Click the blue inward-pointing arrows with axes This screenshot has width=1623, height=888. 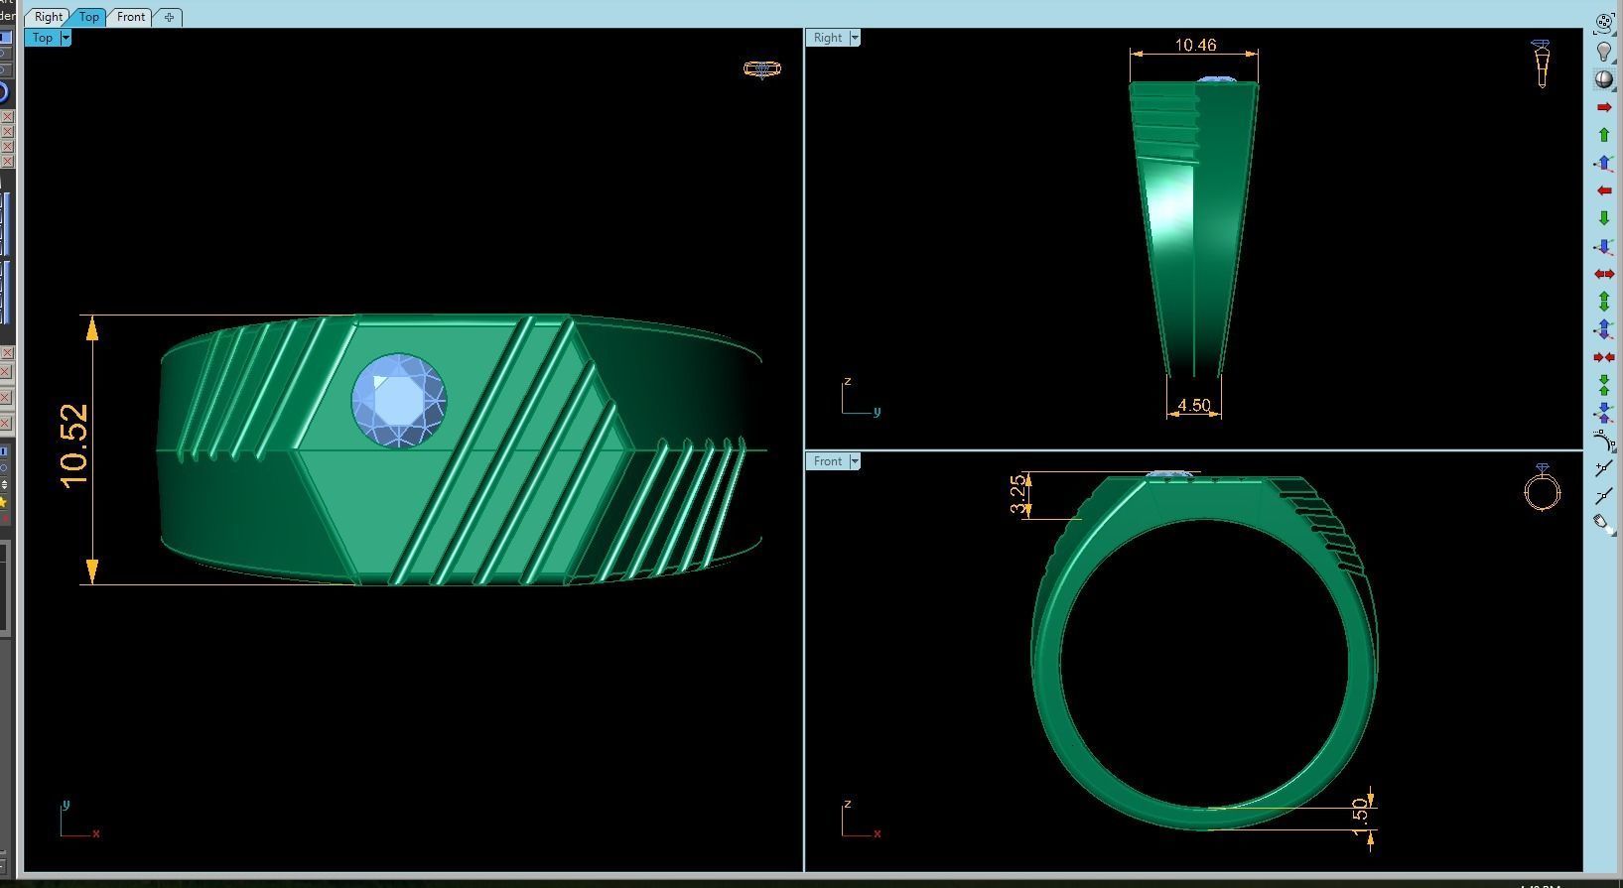[x=1604, y=413]
